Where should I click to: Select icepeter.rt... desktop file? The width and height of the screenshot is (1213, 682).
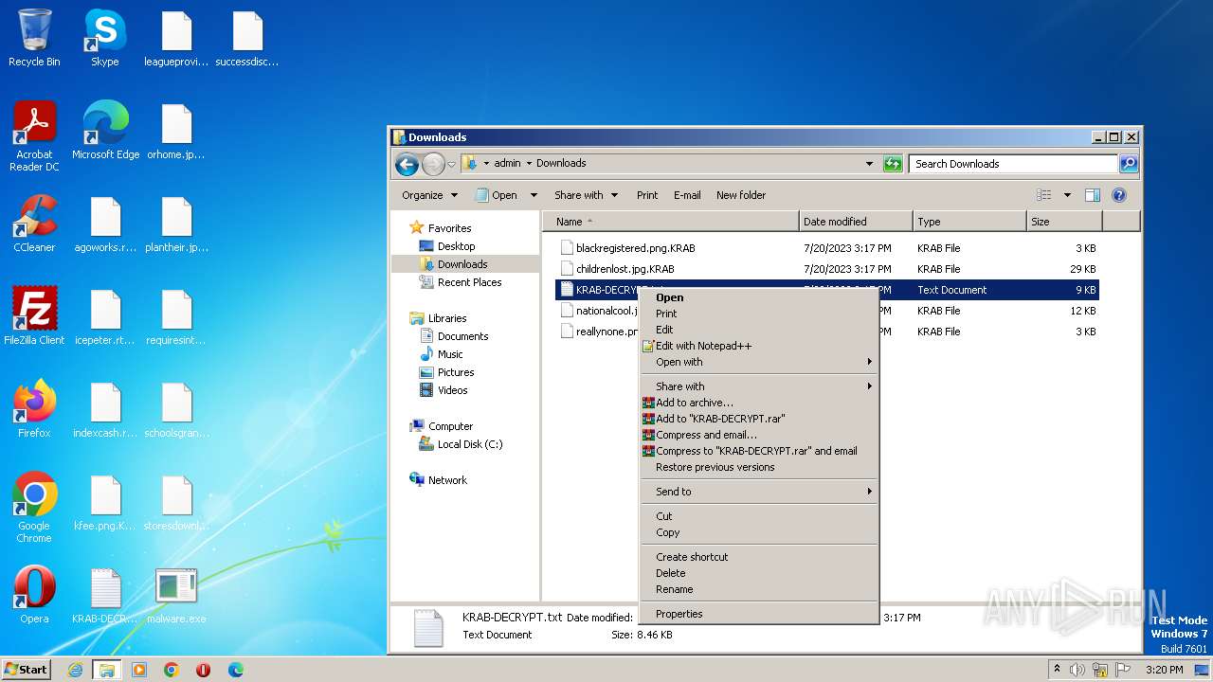tap(105, 316)
